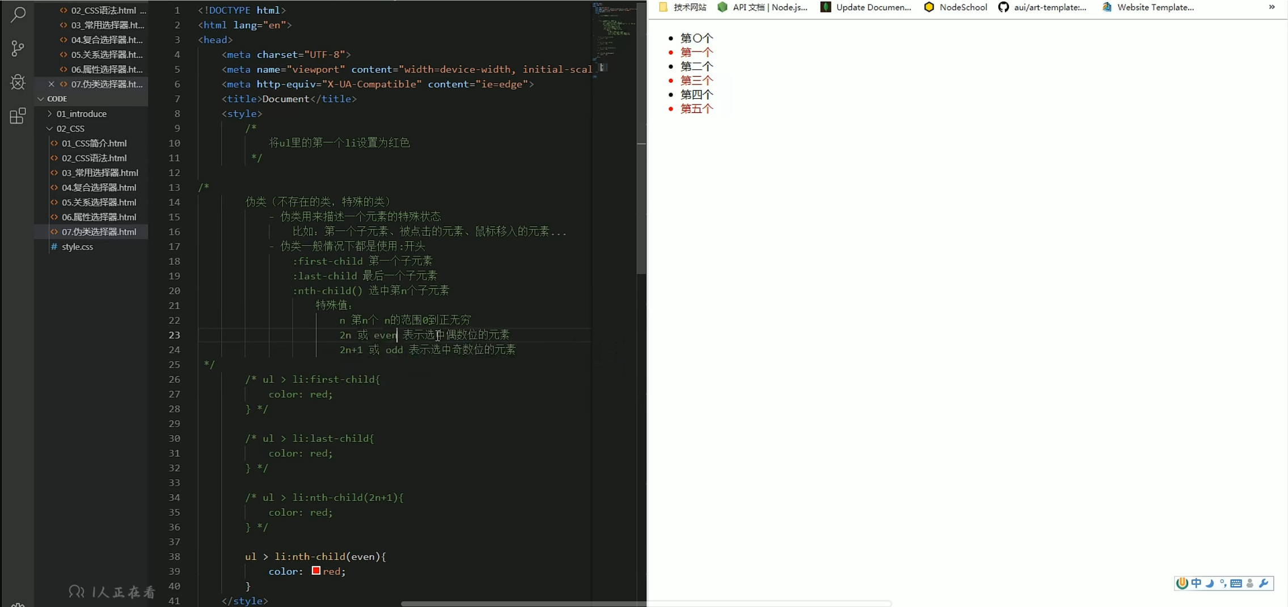
Task: Click the :last-child comment on line 19
Action: pyautogui.click(x=365, y=276)
